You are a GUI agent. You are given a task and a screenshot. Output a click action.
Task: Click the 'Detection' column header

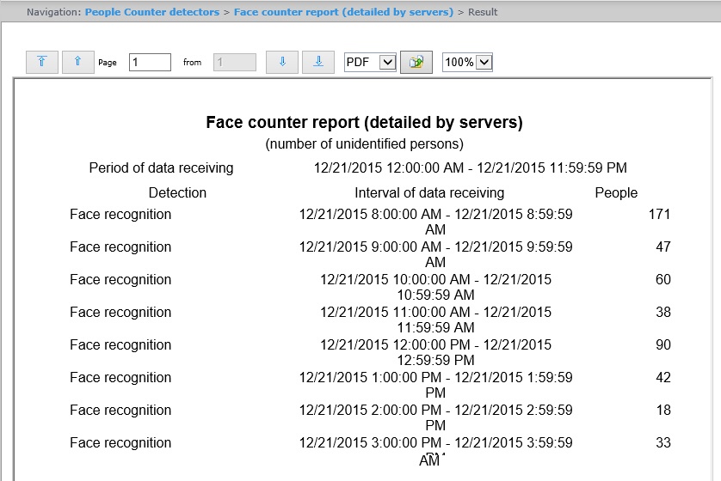coord(177,192)
